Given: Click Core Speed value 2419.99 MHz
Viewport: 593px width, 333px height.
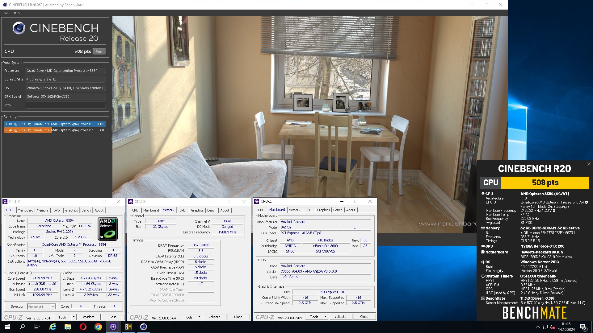Looking at the screenshot, I should click(x=42, y=278).
